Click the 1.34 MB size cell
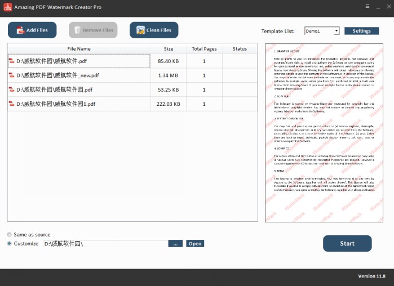The height and width of the screenshot is (286, 394). 169,75
